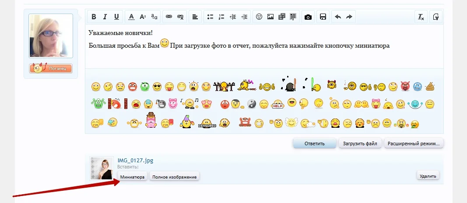This screenshot has height=203, width=467.
Task: Insert the music notes dancing smiley
Action: point(190,104)
